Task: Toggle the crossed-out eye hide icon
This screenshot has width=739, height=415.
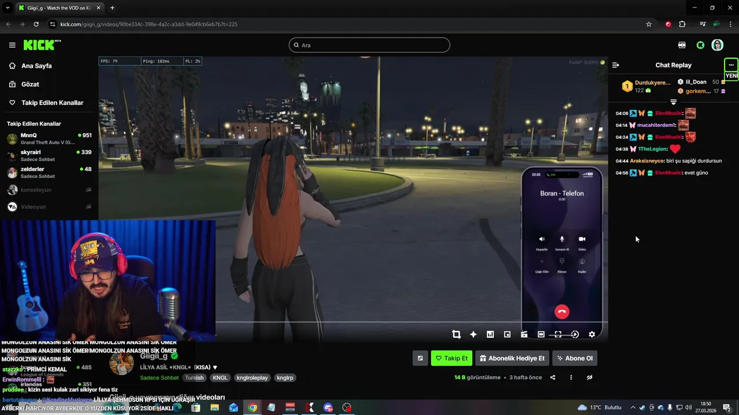Action: pyautogui.click(x=589, y=378)
